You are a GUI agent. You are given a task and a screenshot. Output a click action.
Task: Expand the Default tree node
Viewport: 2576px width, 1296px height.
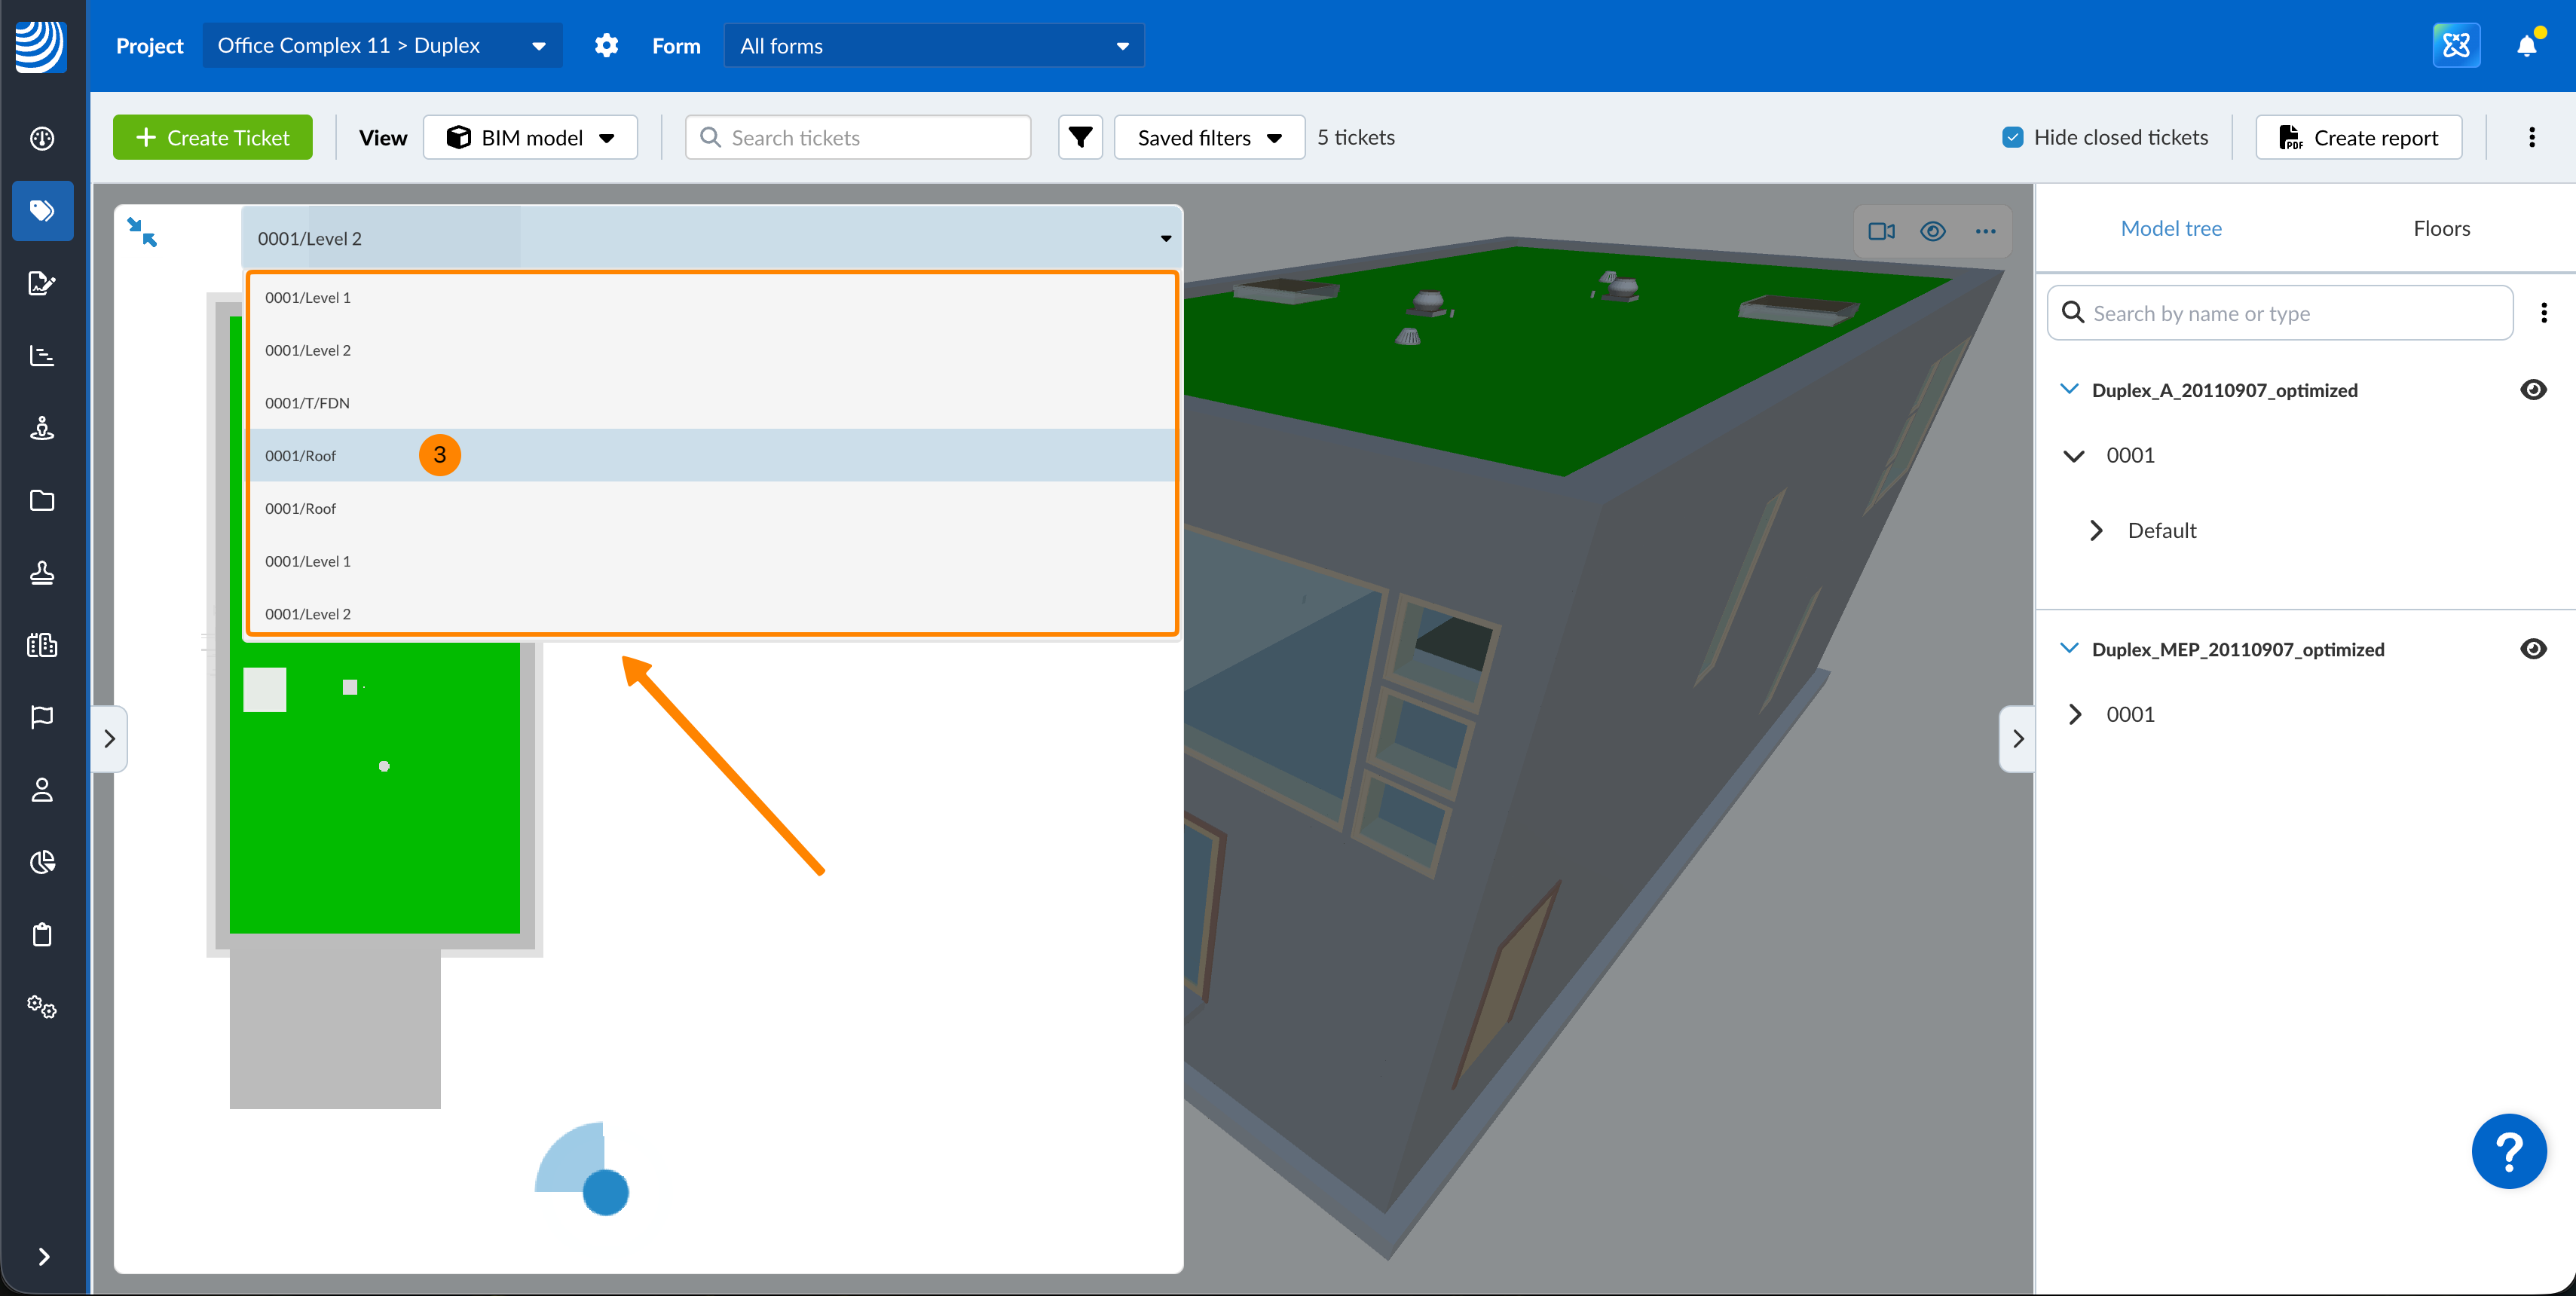pos(2097,530)
